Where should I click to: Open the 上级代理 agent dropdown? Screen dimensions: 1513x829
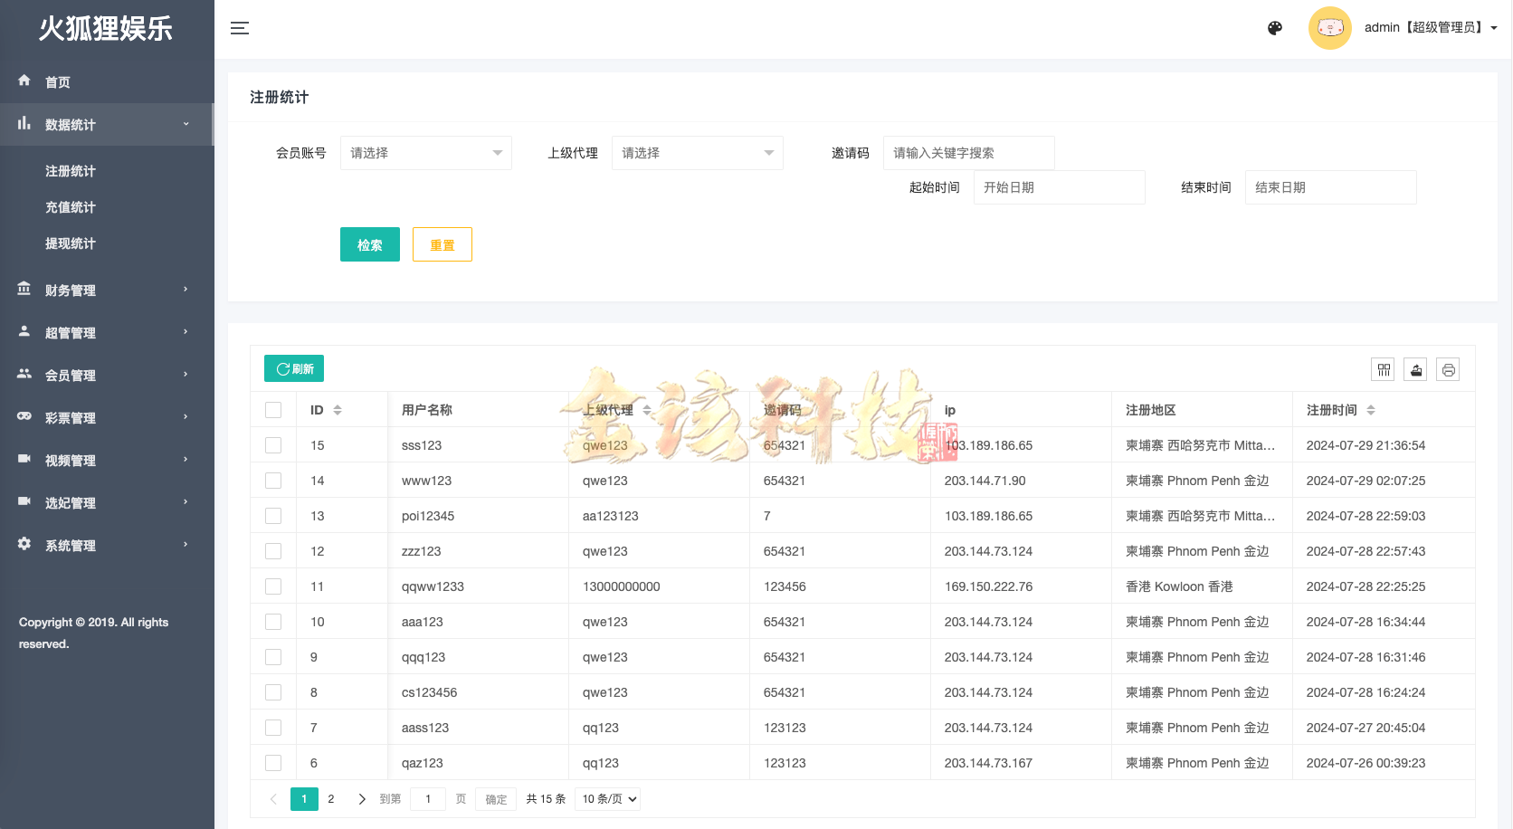click(x=697, y=153)
